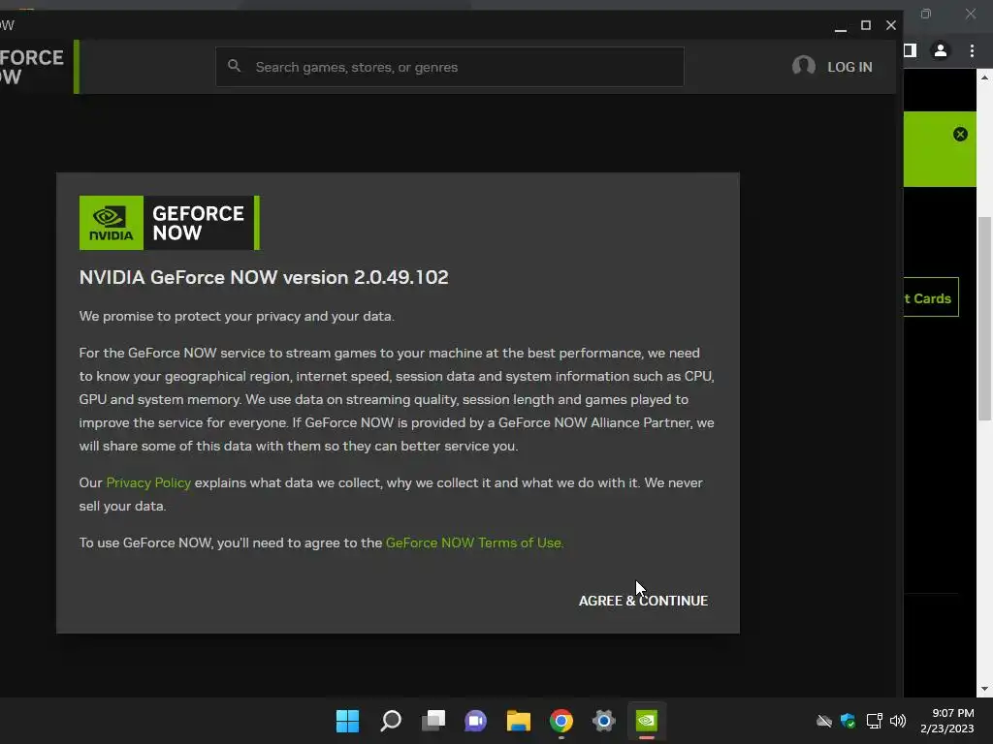The width and height of the screenshot is (993, 744).
Task: Click the NVIDIA GeForce NOW logo in dialog
Action: (x=169, y=223)
